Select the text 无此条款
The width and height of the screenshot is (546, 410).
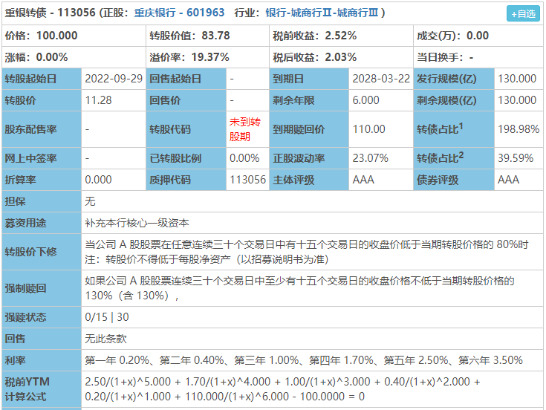point(105,339)
